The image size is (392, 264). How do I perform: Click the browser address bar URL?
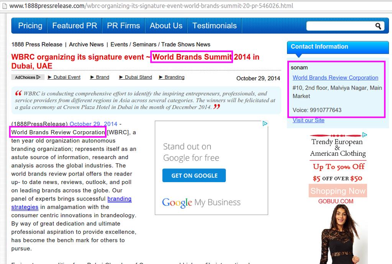pyautogui.click(x=151, y=6)
